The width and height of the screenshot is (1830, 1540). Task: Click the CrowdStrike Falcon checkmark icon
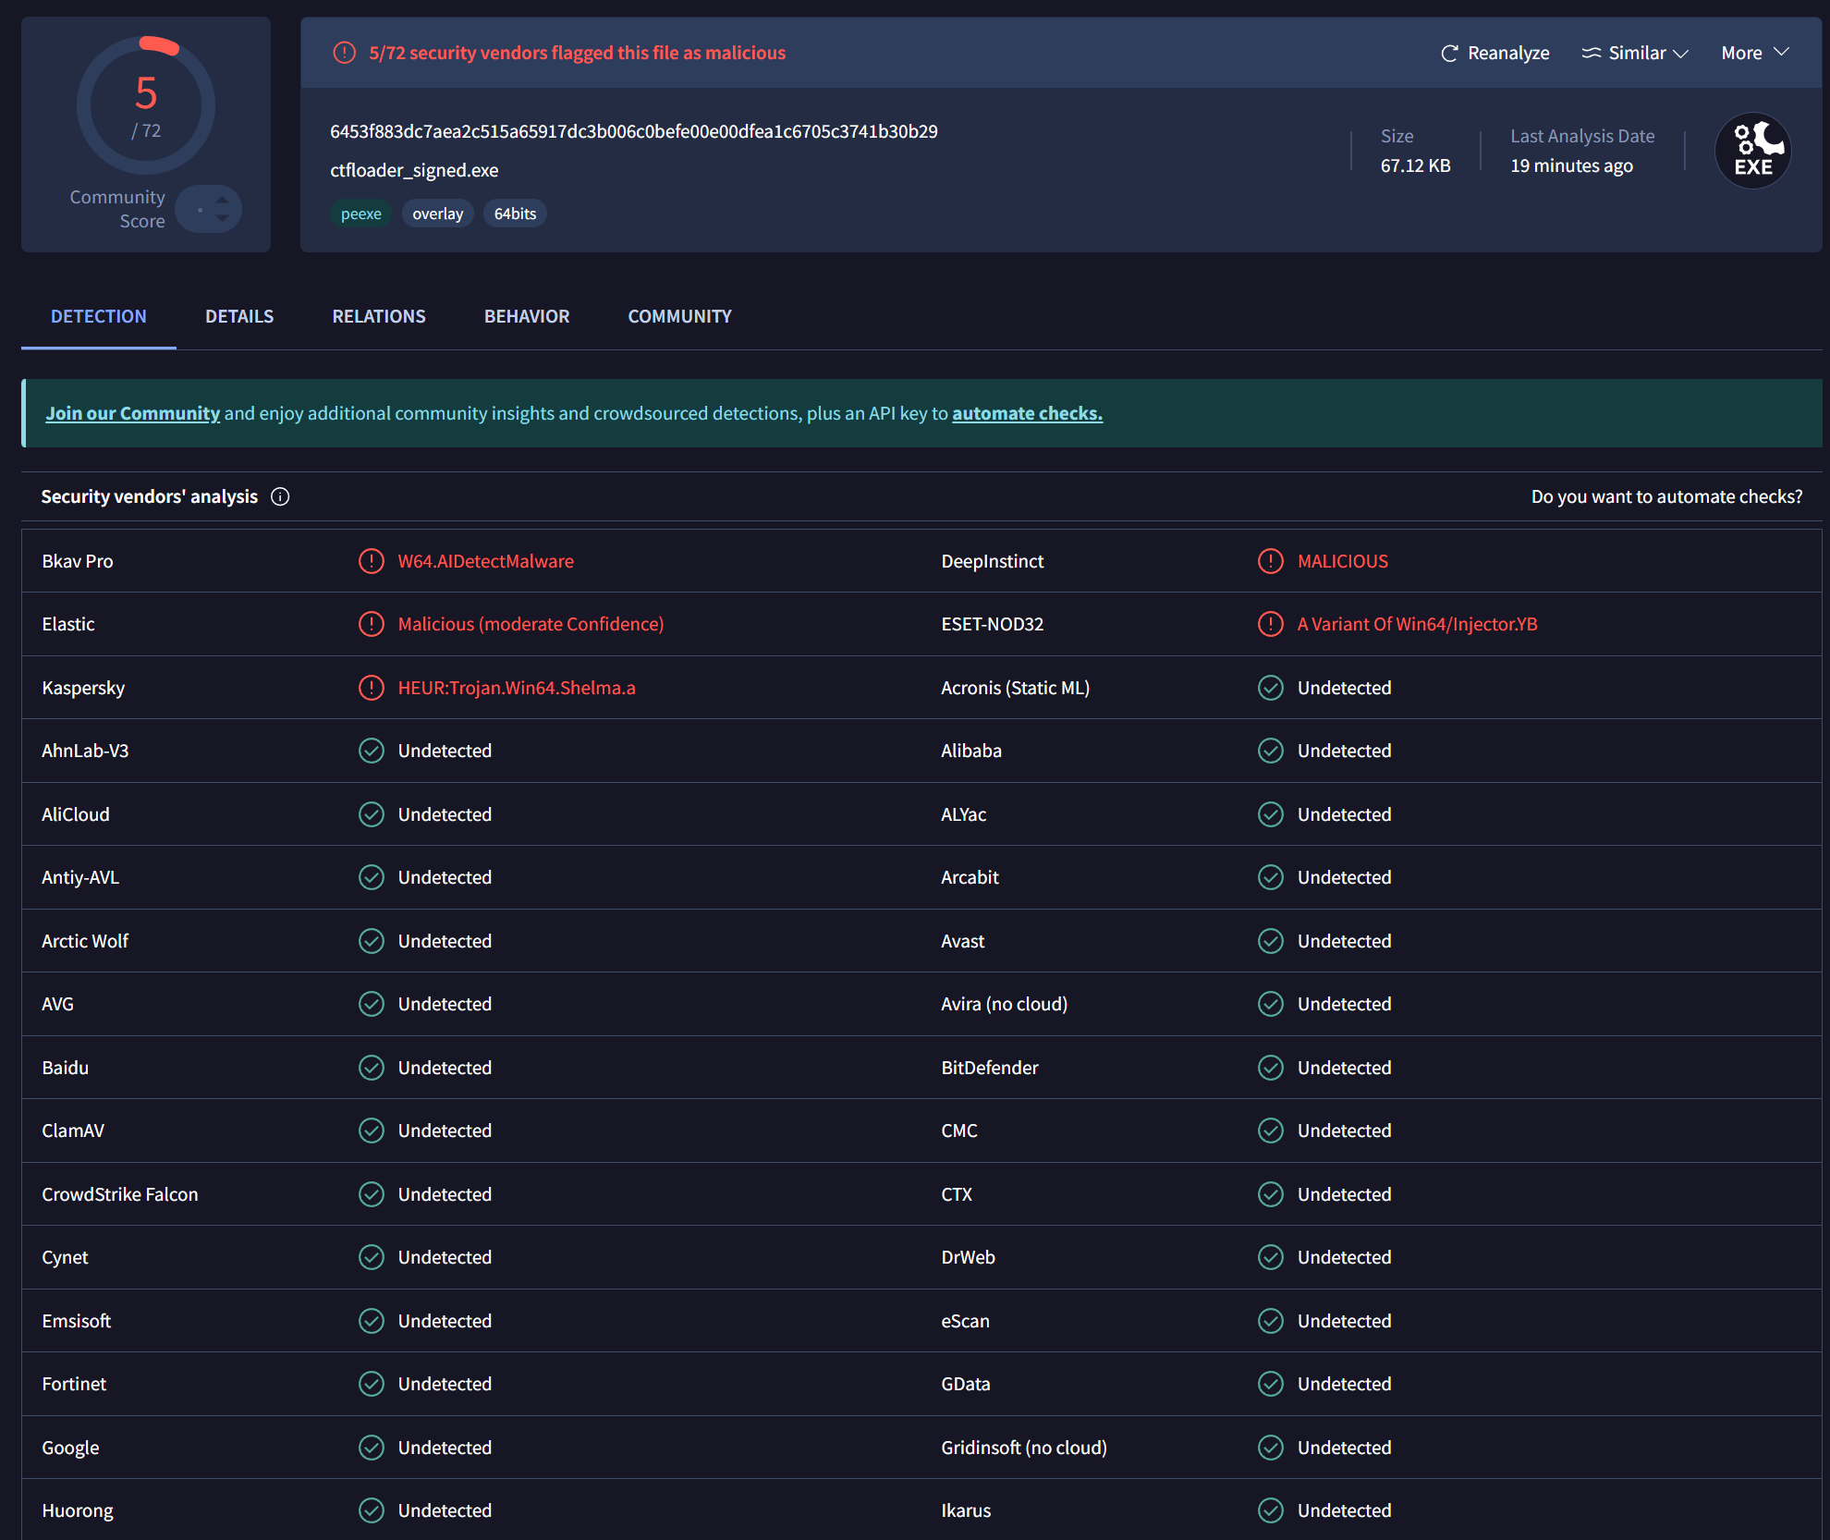pos(371,1194)
